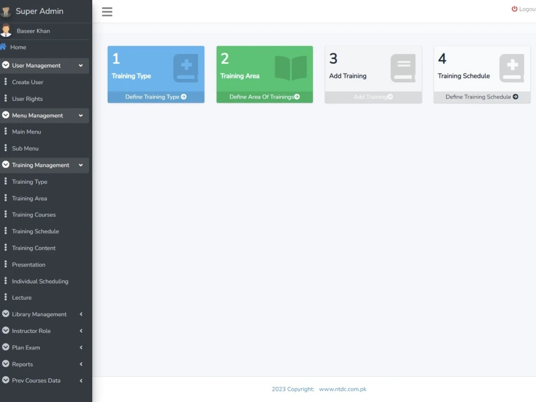The height and width of the screenshot is (402, 536).
Task: Click the Super Admin title text
Action: 39,11
